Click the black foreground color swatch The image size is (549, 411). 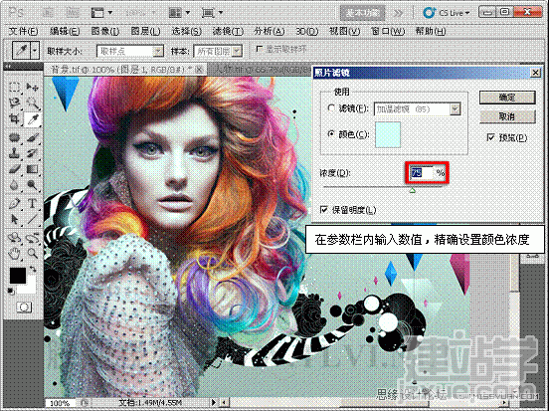coord(18,276)
